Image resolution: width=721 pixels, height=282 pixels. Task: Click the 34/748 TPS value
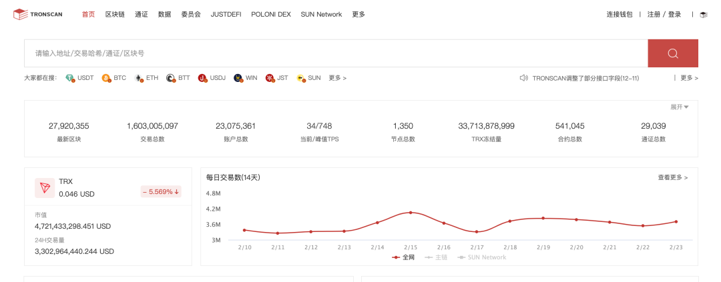[319, 126]
